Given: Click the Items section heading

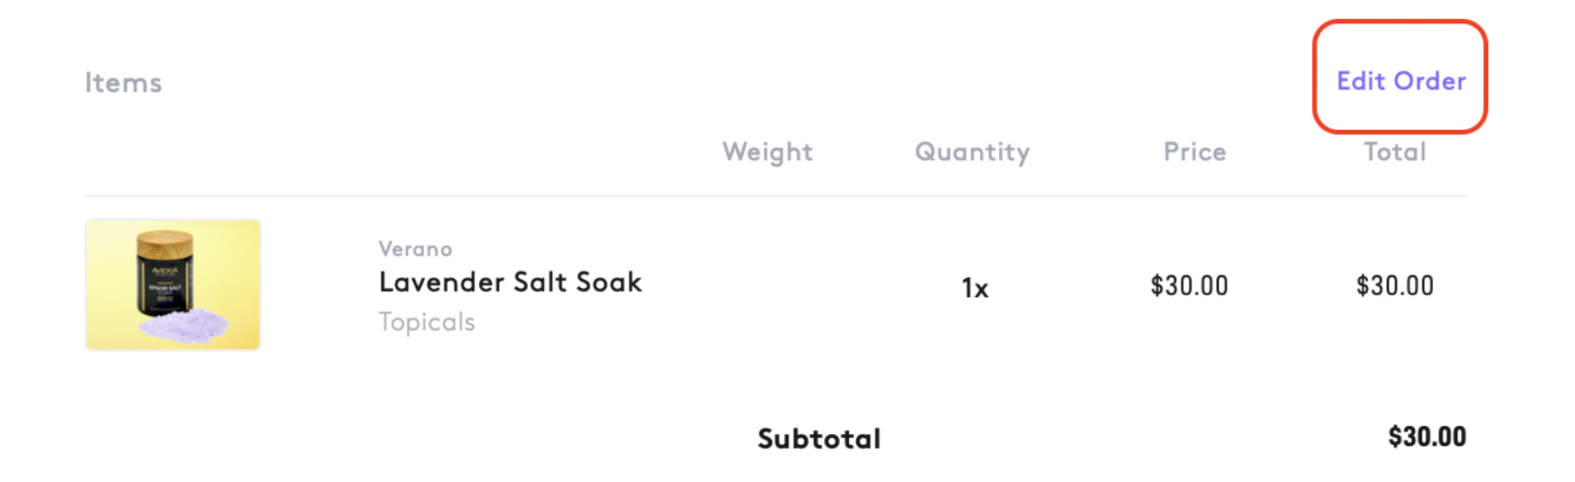Looking at the screenshot, I should click(x=123, y=83).
